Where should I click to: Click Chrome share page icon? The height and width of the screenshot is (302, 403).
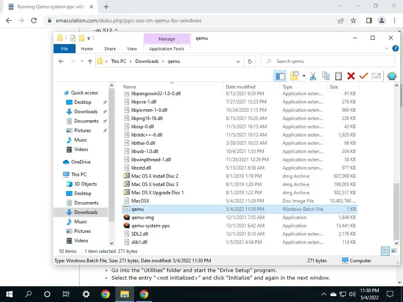[341, 20]
